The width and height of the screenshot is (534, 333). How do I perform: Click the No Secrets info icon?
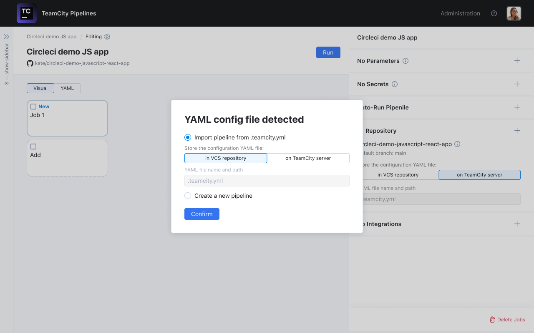click(395, 84)
